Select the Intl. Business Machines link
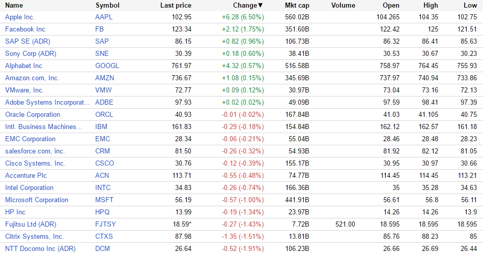The height and width of the screenshot is (254, 483). 43,126
